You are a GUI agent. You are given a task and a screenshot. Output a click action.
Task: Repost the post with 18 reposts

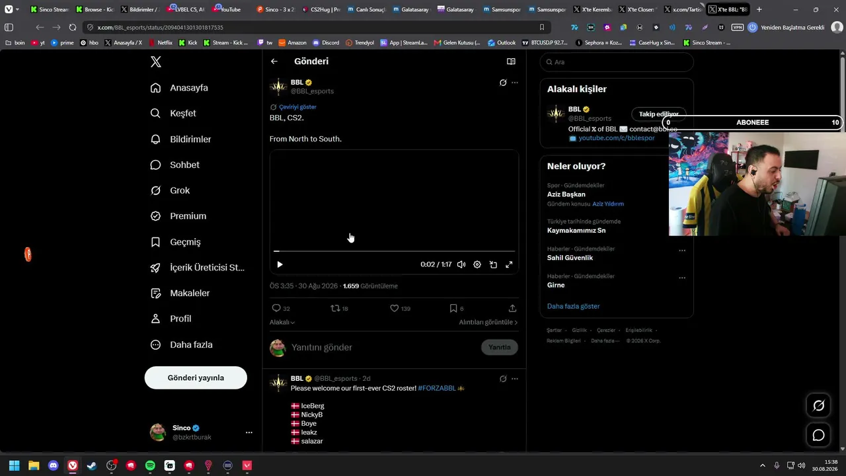click(339, 308)
